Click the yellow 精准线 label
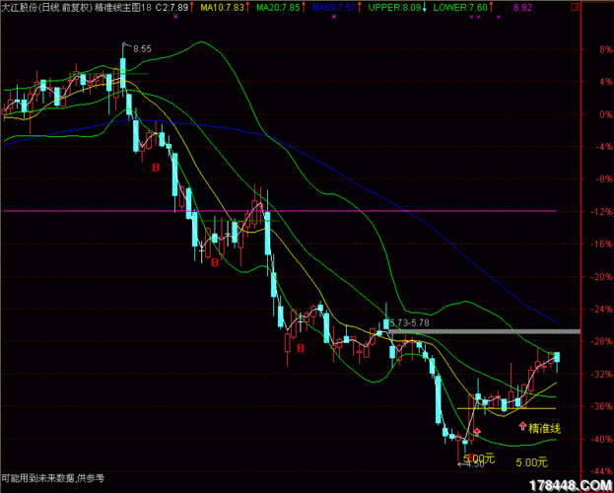The width and height of the screenshot is (614, 493). pyautogui.click(x=545, y=428)
